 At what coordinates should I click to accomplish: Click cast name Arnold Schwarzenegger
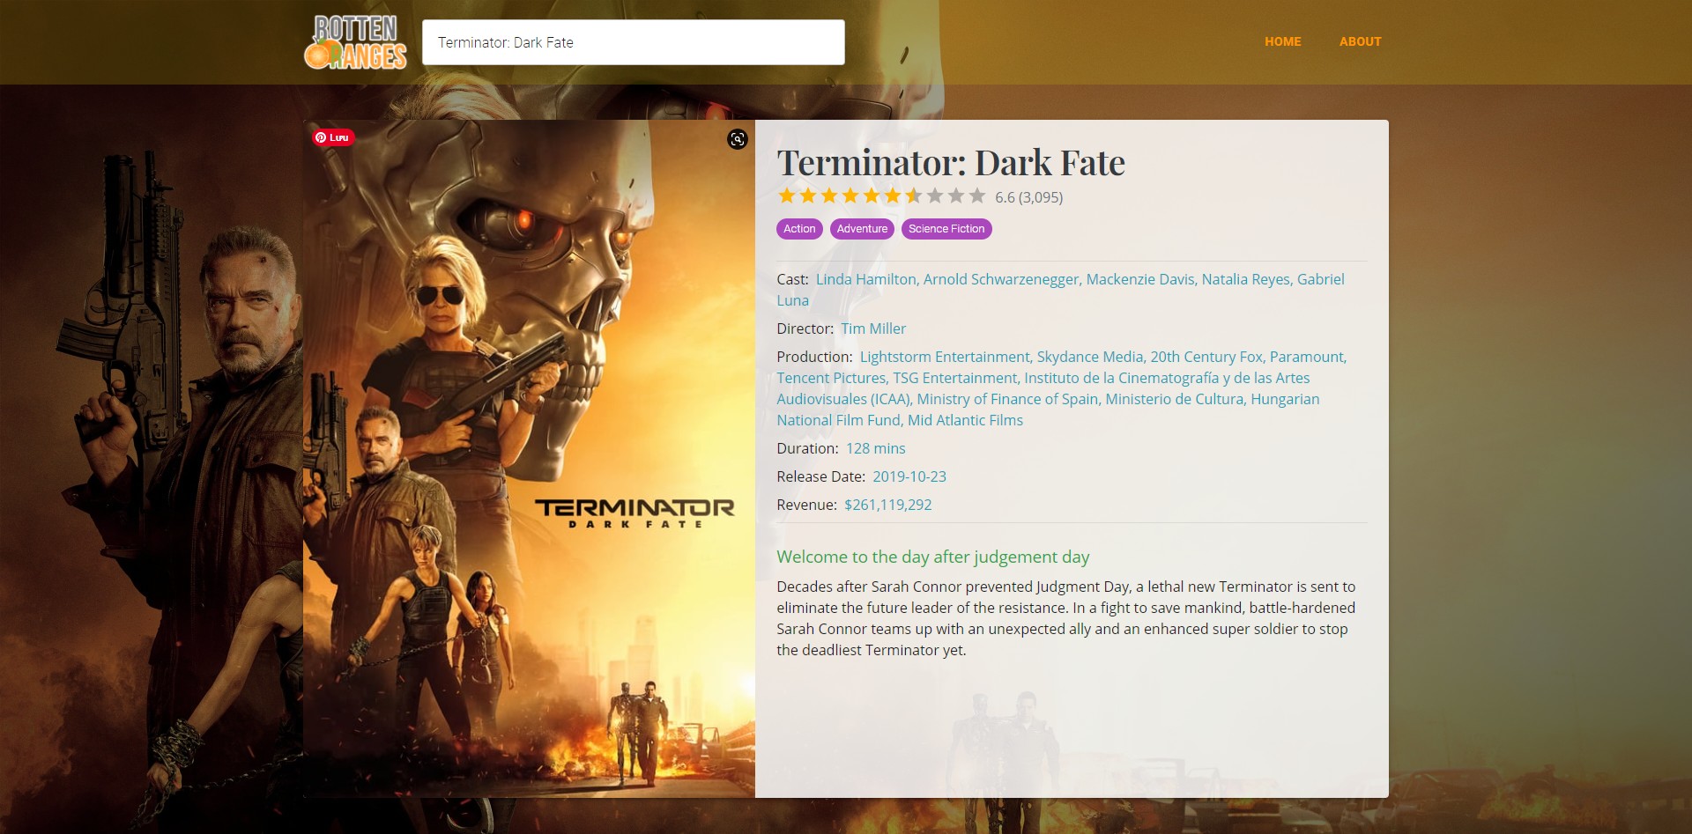point(1001,279)
